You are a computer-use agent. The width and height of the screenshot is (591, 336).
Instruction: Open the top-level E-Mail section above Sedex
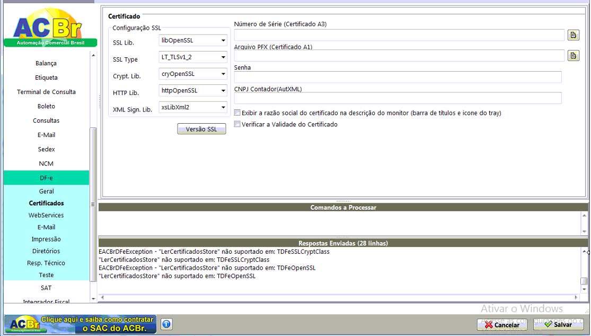click(x=46, y=135)
